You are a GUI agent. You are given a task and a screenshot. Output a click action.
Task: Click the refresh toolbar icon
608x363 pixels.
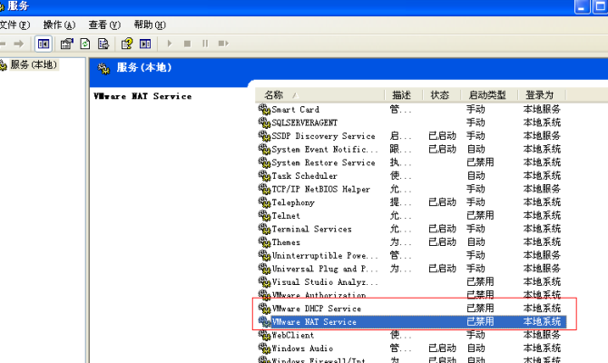[x=85, y=44]
